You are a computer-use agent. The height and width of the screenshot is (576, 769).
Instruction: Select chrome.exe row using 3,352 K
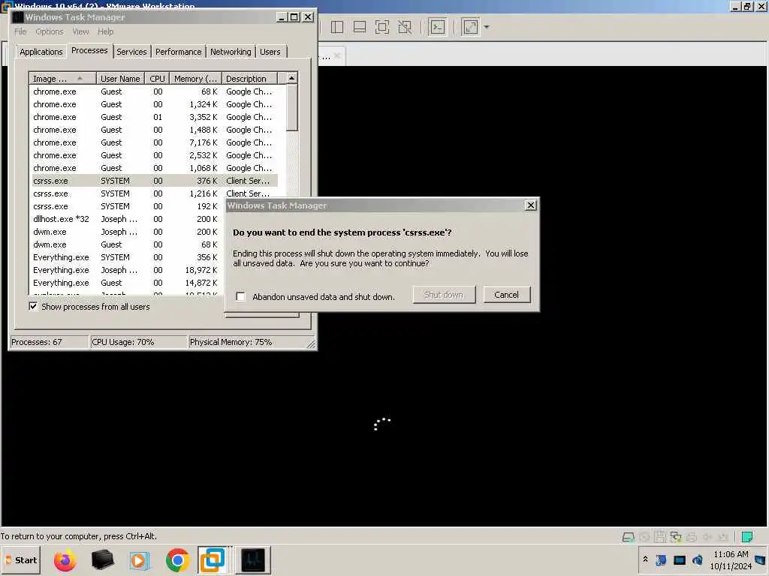click(155, 117)
